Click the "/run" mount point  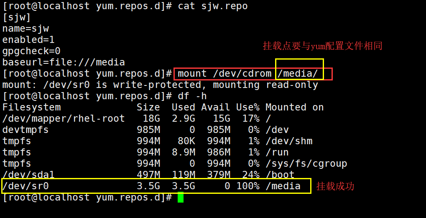coord(277,153)
